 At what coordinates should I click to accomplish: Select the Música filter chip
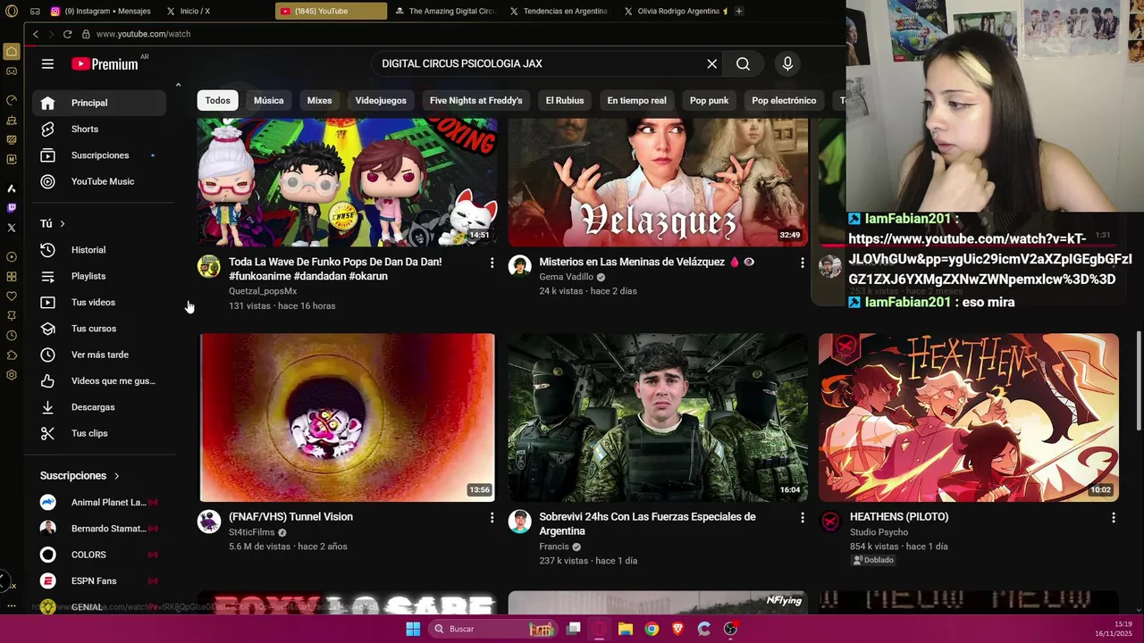pos(268,101)
